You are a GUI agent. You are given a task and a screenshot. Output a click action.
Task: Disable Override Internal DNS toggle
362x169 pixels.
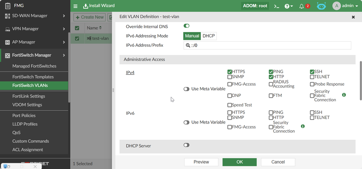click(x=187, y=26)
